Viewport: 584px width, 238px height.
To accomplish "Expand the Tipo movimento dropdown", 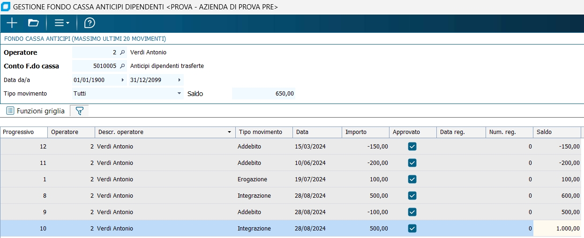I will (179, 94).
